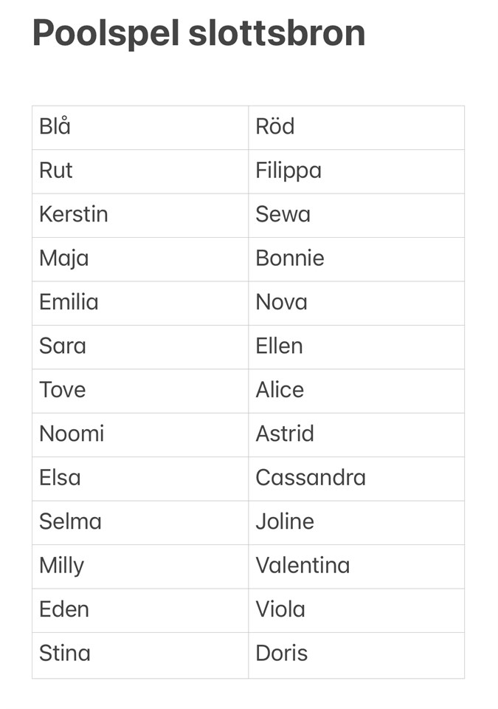
Task: Select Astrid in the Röd column
Action: [x=285, y=434]
